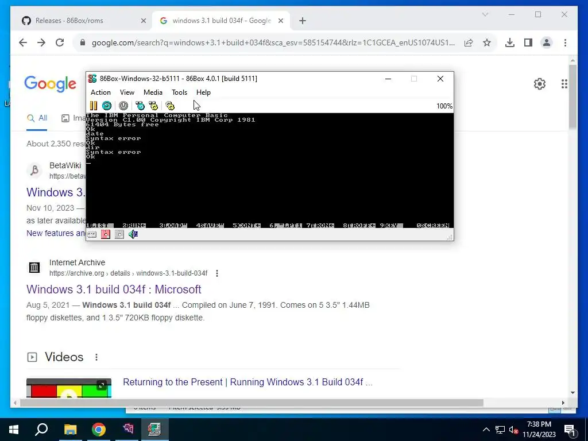Open Google quick settings gear
Image resolution: width=588 pixels, height=441 pixels.
pyautogui.click(x=540, y=84)
